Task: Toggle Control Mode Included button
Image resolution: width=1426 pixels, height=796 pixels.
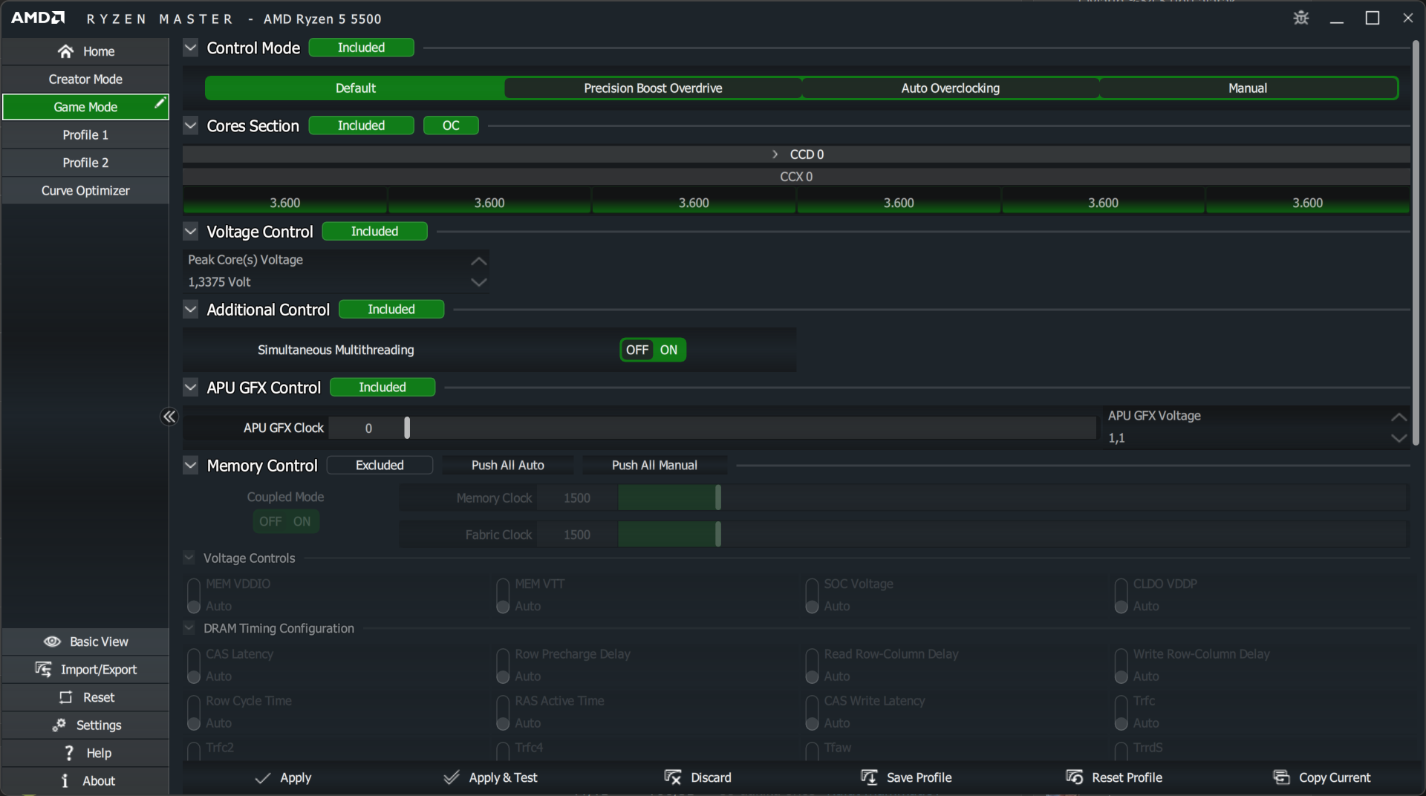Action: pyautogui.click(x=361, y=48)
